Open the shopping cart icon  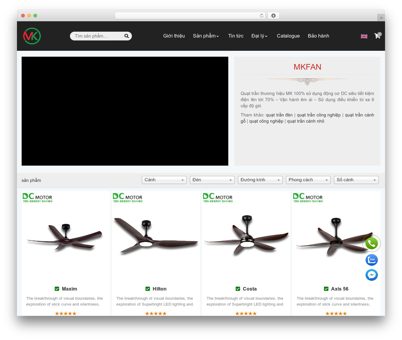coord(378,36)
